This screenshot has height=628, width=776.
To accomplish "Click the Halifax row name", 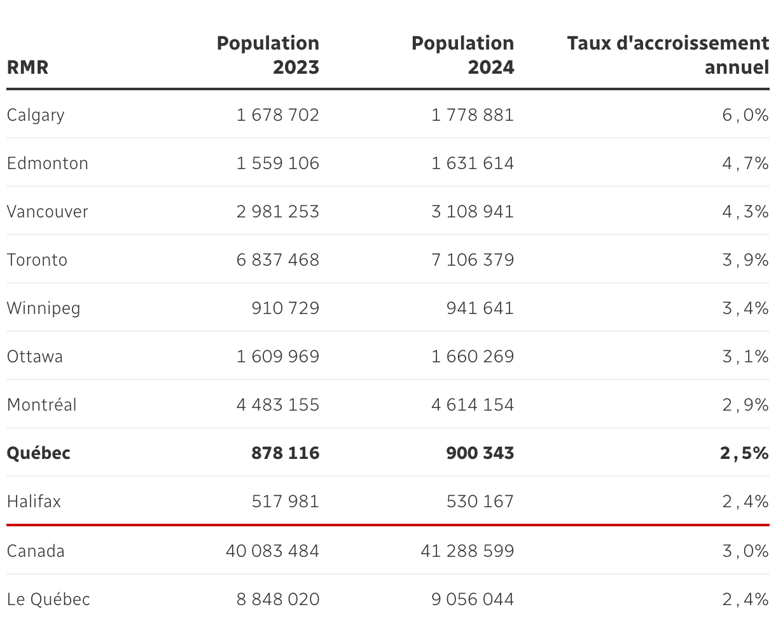I will [x=34, y=502].
